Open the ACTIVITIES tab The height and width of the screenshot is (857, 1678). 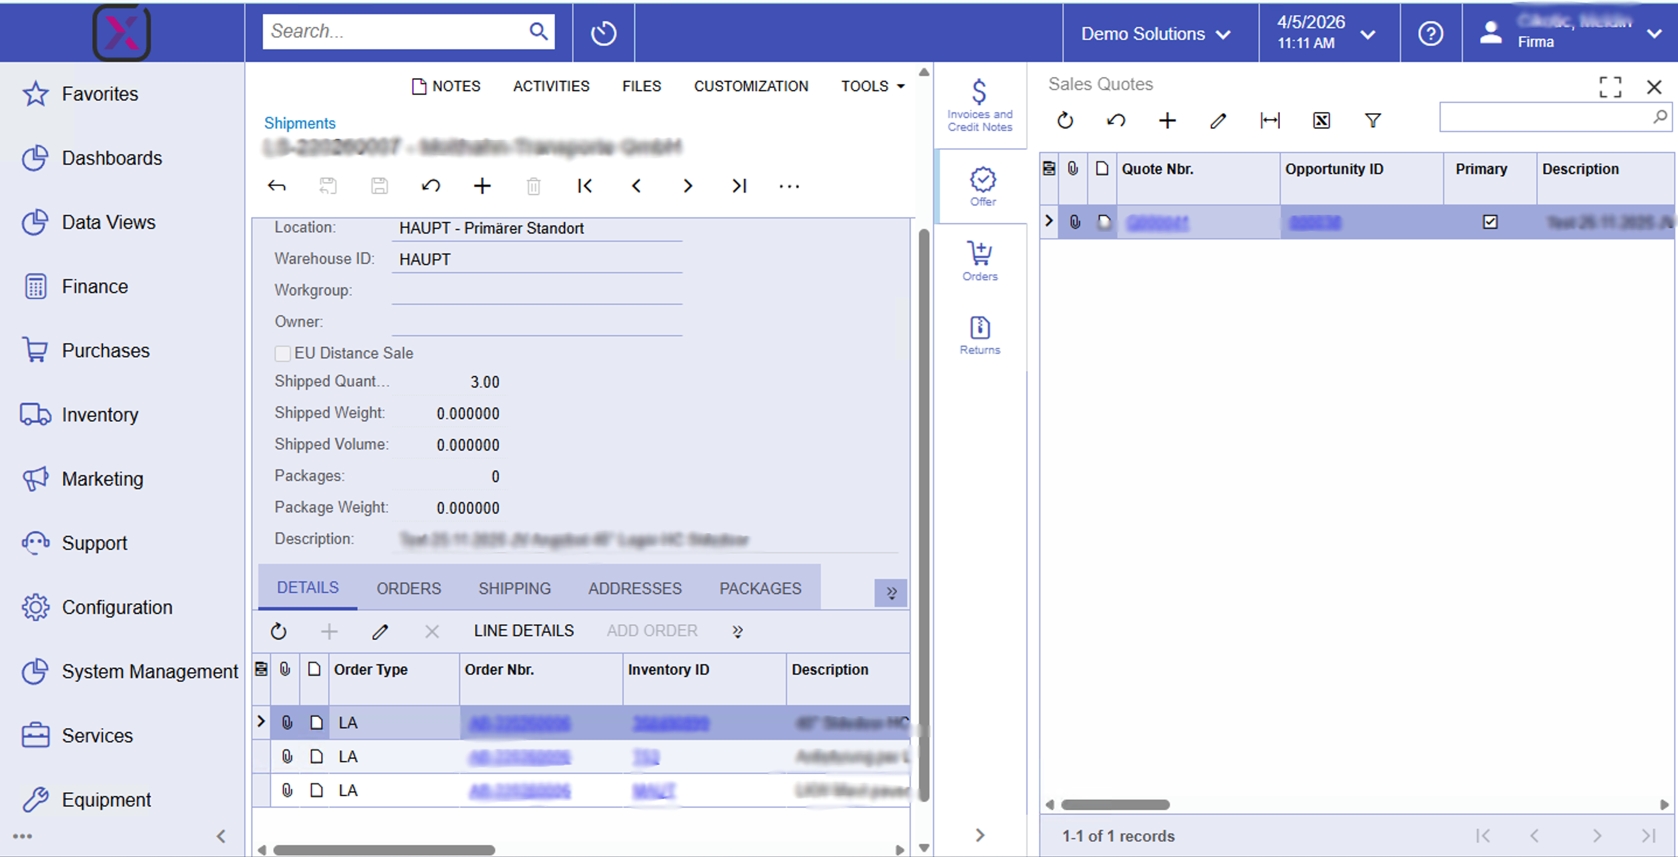click(x=551, y=85)
